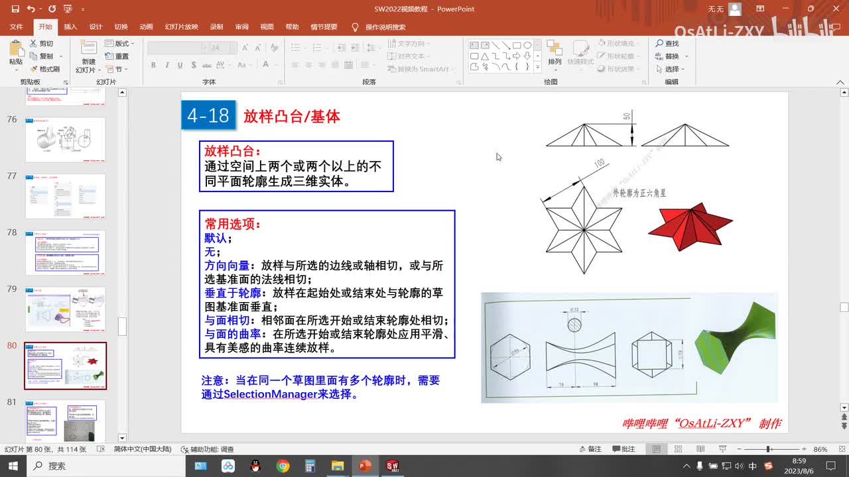Screen dimensions: 849x477
Task: Click the language indicator 简体中文(中国大陆)
Action: coord(143,449)
